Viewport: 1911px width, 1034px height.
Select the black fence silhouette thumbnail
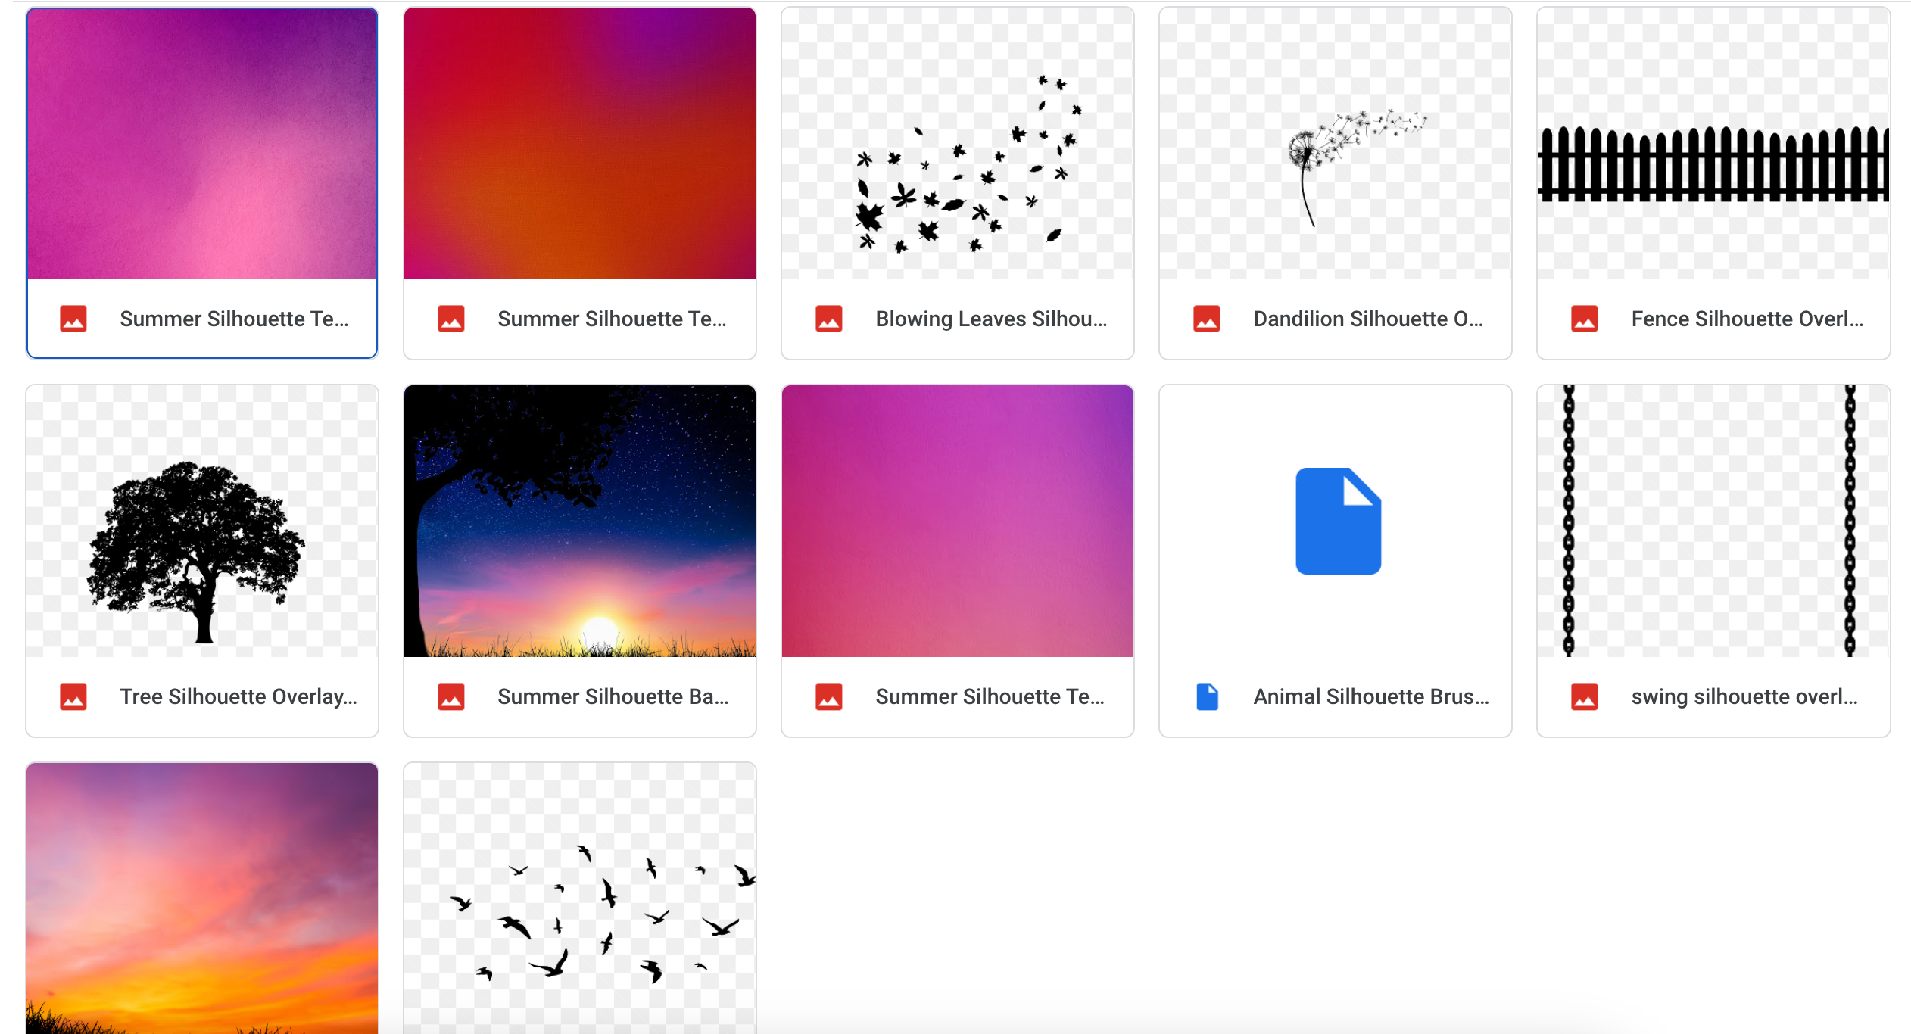point(1713,144)
